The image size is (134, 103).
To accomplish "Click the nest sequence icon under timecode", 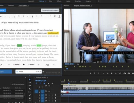I will pyautogui.click(x=36, y=83).
